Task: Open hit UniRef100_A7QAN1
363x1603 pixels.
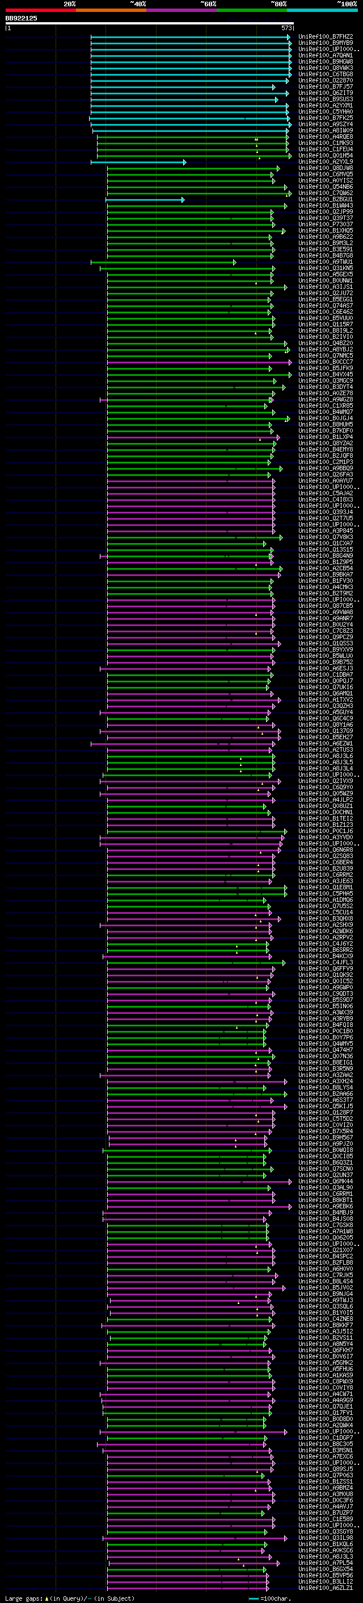Action: tap(326, 55)
